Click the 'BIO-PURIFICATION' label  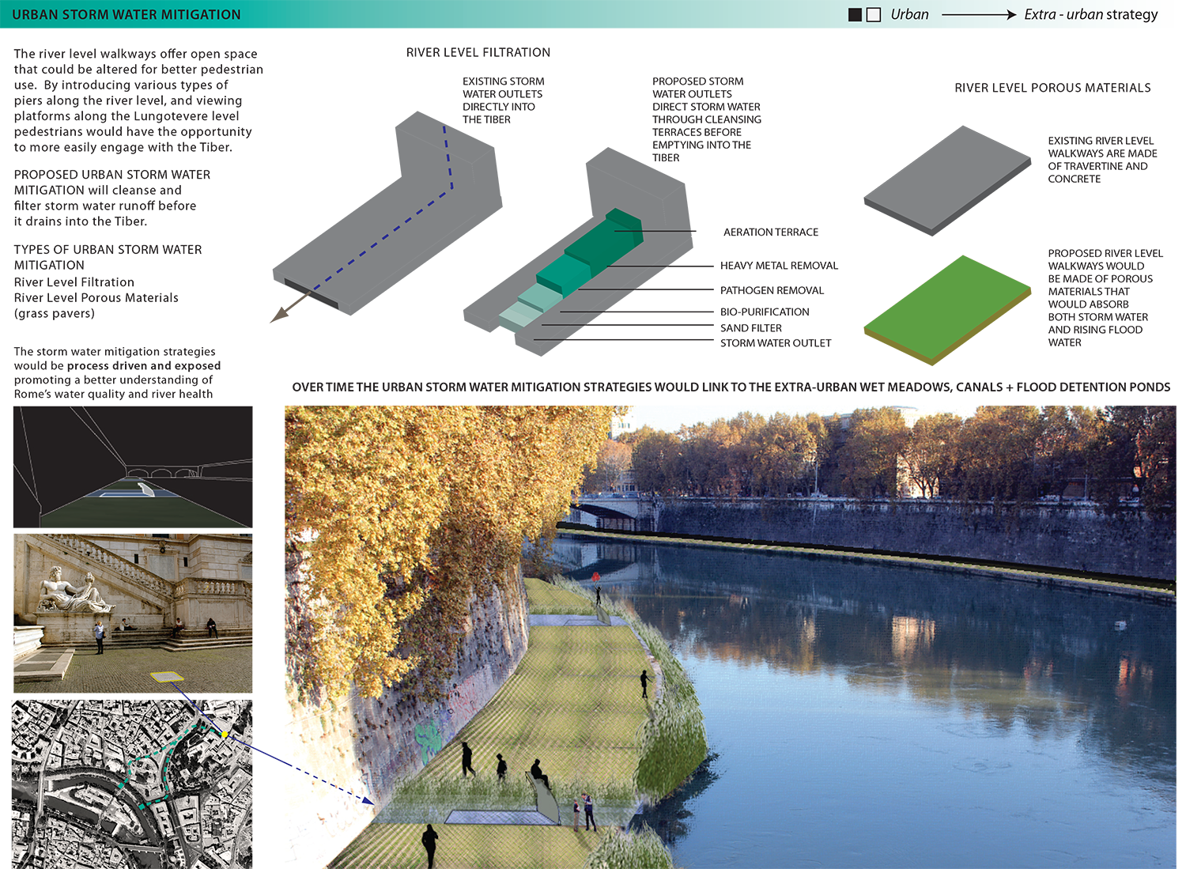[x=765, y=312]
